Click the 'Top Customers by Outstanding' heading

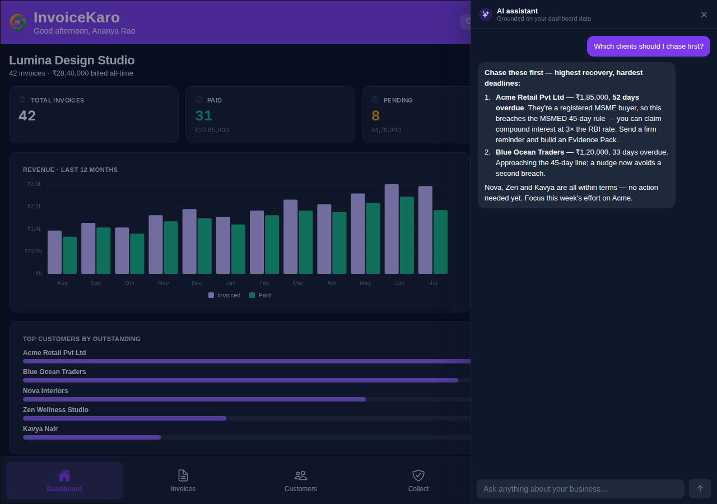(82, 339)
